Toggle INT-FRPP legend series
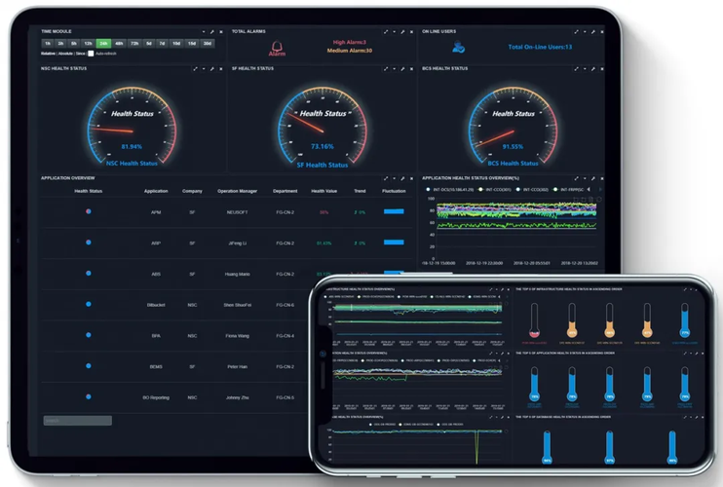723x487 pixels. (568, 189)
